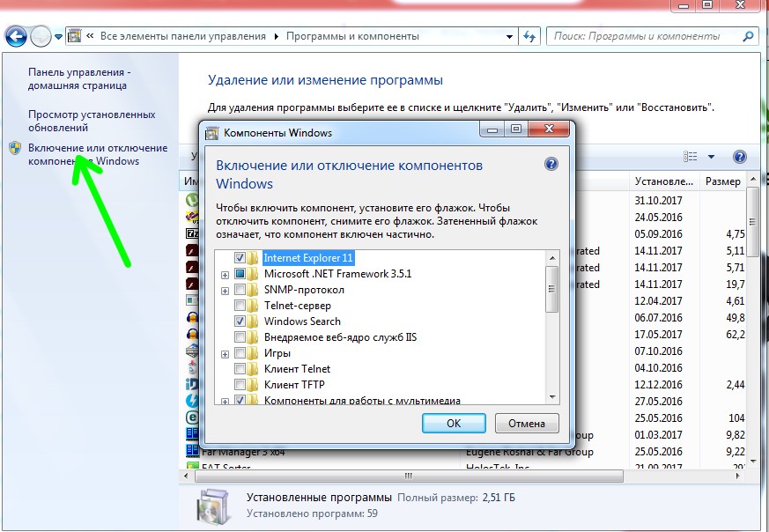Enable the Telnet-сервер checkbox
Viewport: 769px width, 532px height.
[240, 306]
